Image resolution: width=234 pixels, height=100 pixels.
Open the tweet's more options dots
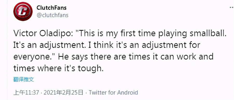click(232, 7)
